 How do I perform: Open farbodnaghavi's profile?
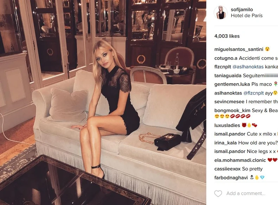(x=231, y=178)
